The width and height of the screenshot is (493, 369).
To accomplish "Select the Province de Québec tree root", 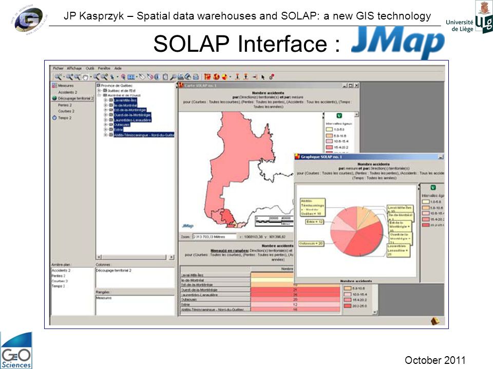I will click(x=117, y=86).
